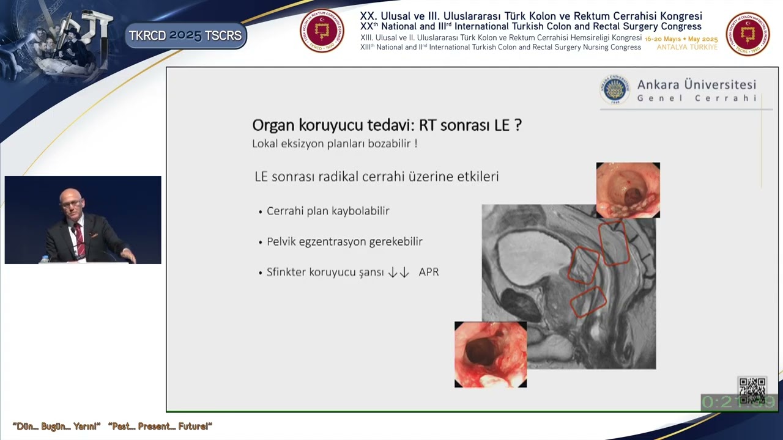Open the lower endoscopy photo on the slide
783x440 pixels.
click(x=491, y=354)
